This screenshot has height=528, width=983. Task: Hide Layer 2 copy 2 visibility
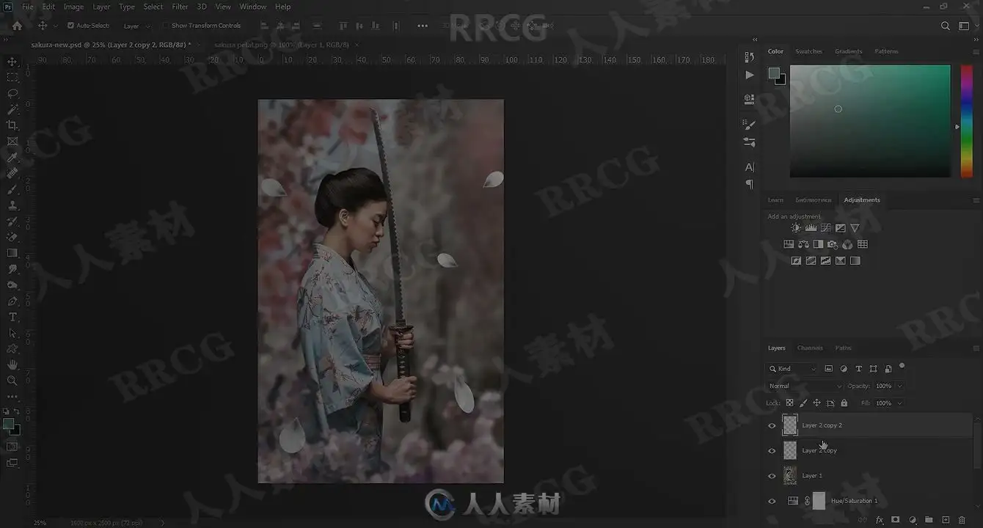click(x=772, y=425)
